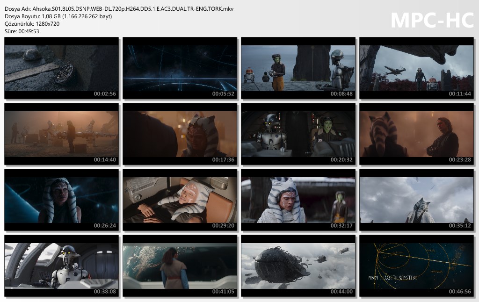The width and height of the screenshot is (479, 302).
Task: Pick the thumbnail stamped 00:14:40
Action: pos(61,134)
